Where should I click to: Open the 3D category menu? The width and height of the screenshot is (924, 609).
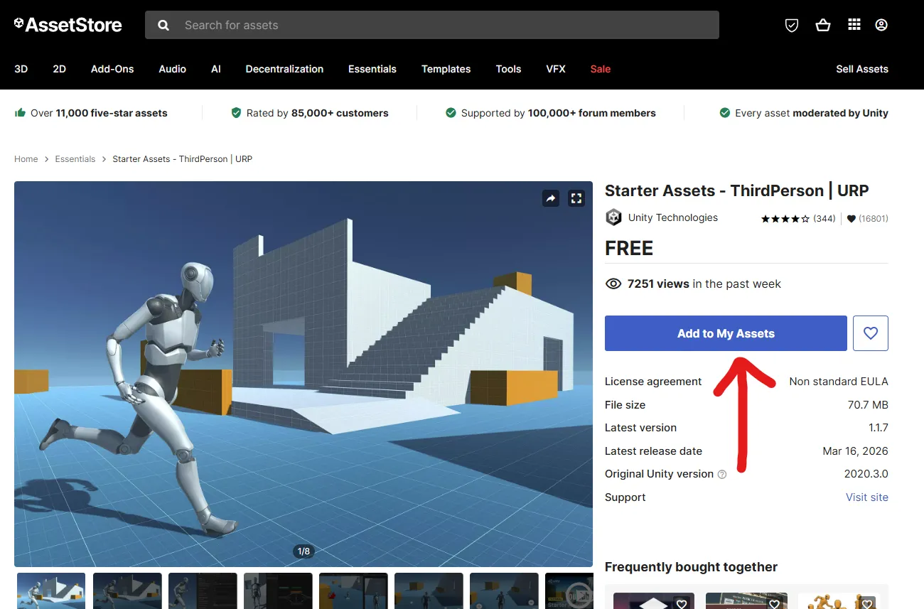(21, 69)
